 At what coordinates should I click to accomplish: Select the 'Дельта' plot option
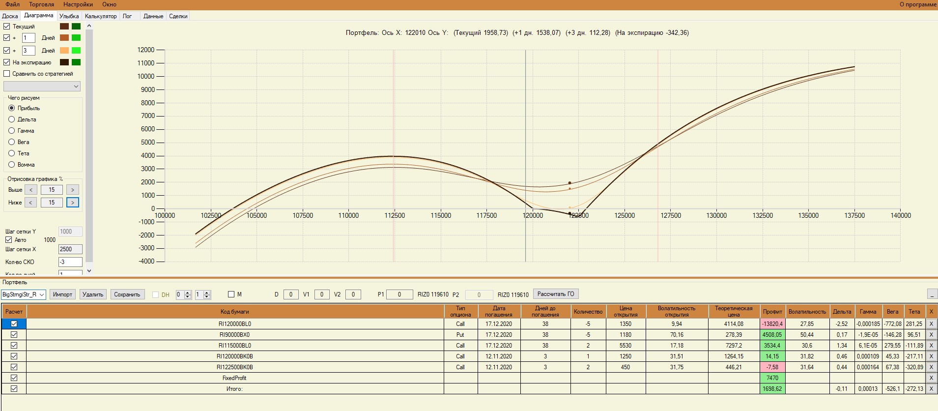12,119
